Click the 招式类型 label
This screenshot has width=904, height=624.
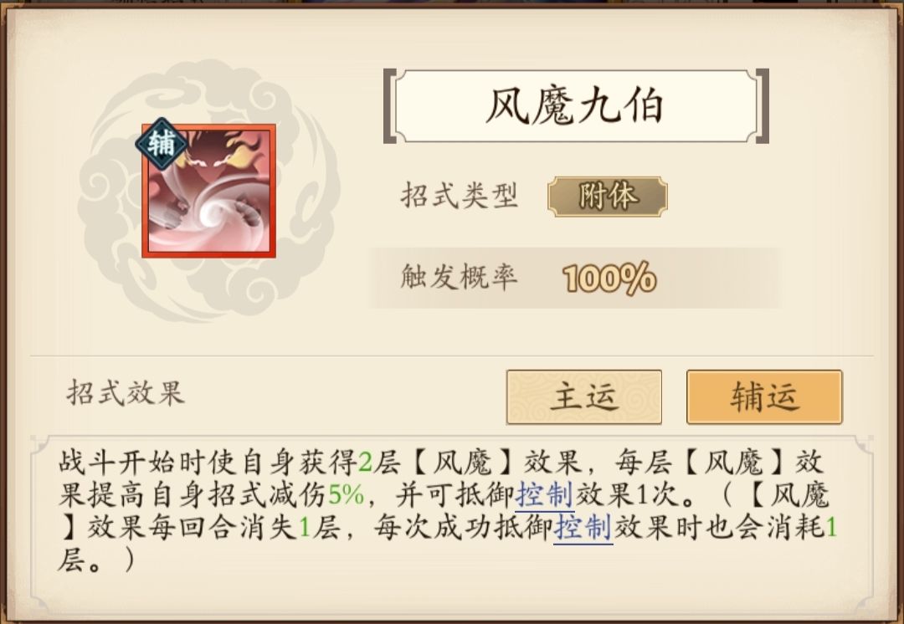(x=459, y=196)
